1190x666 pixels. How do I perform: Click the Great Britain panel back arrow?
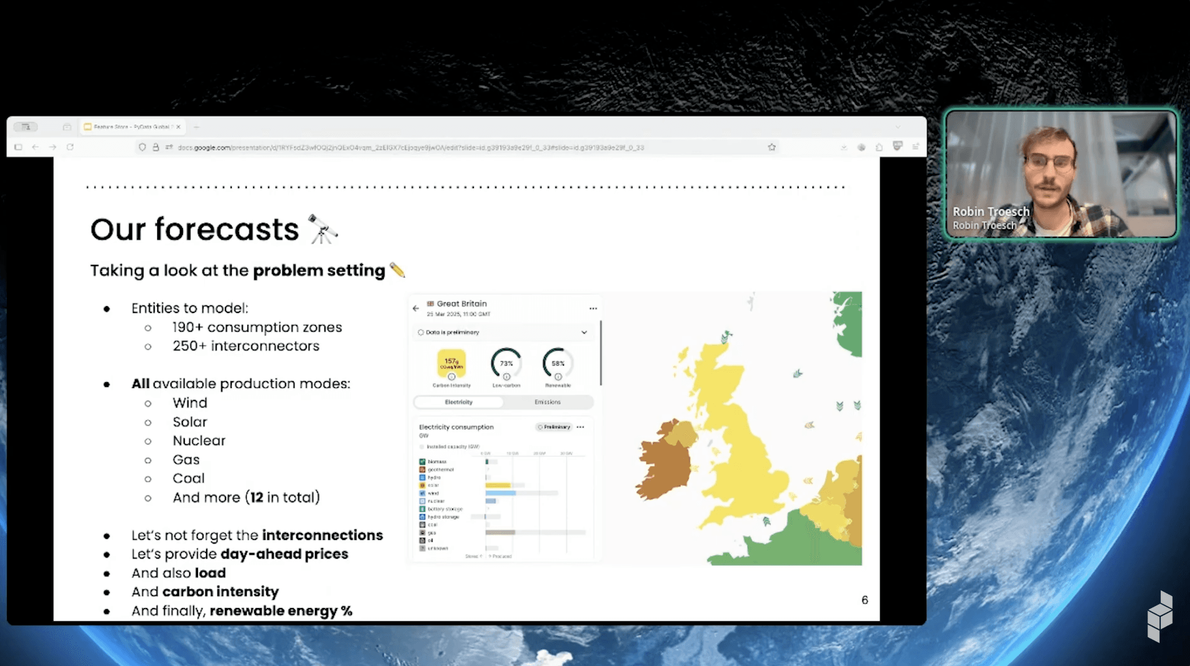(x=416, y=308)
